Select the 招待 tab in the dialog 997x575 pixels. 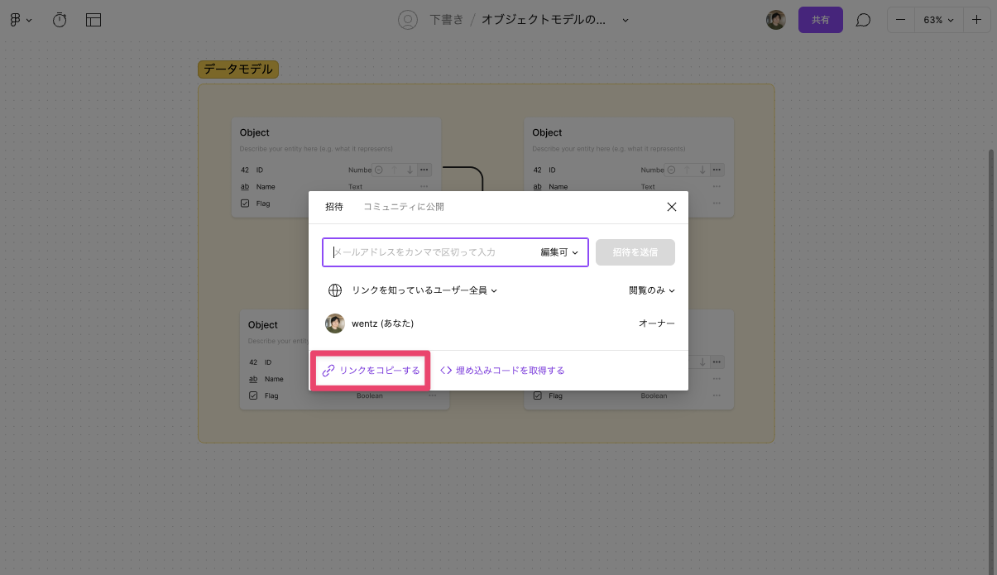(x=334, y=206)
